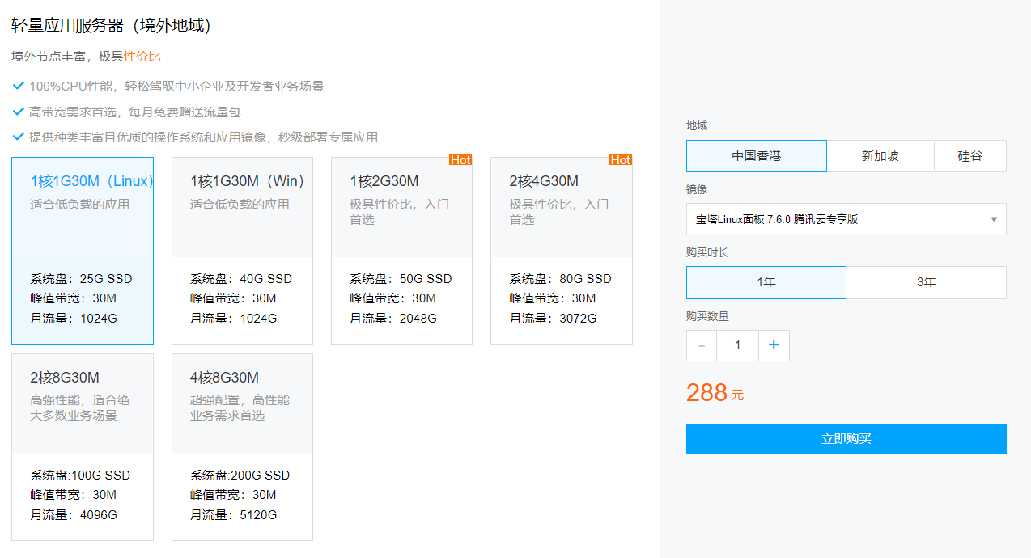The height and width of the screenshot is (558, 1031).
Task: Open the 宝塔Linux面板 image dropdown
Action: point(846,219)
